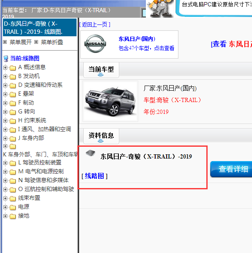This screenshot has height=253, width=252.
Task: Click 包含47个车型，点击查看 link
Action: 146,48
